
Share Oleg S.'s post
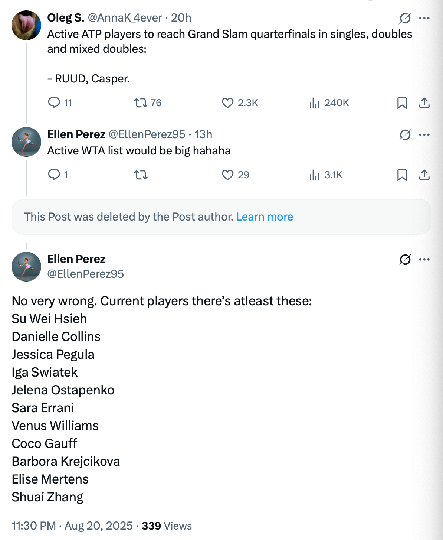tap(424, 103)
